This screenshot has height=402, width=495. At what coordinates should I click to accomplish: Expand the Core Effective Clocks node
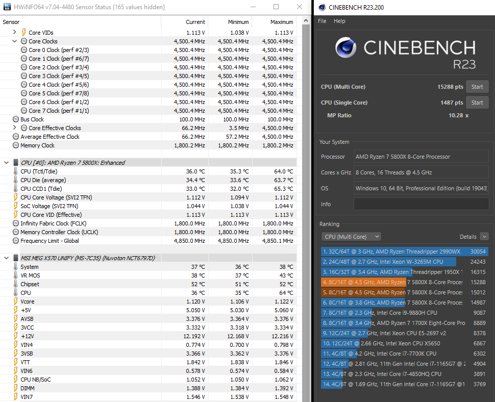click(14, 128)
